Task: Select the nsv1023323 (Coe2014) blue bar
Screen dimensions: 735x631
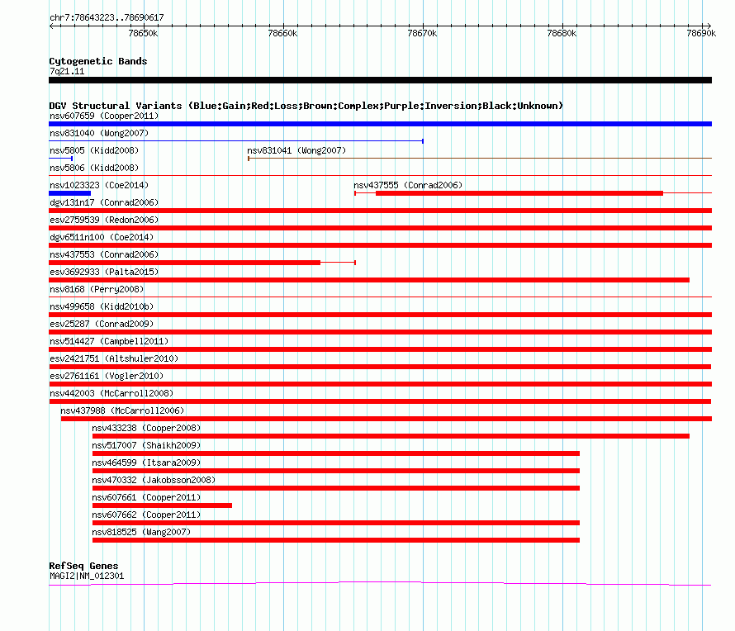Action: (70, 193)
